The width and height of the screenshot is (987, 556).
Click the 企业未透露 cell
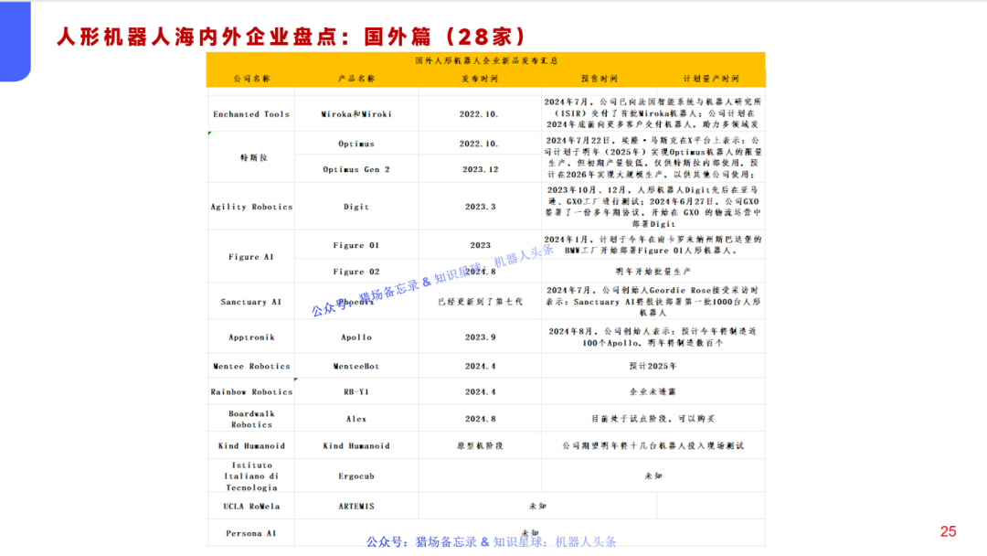[x=653, y=391]
